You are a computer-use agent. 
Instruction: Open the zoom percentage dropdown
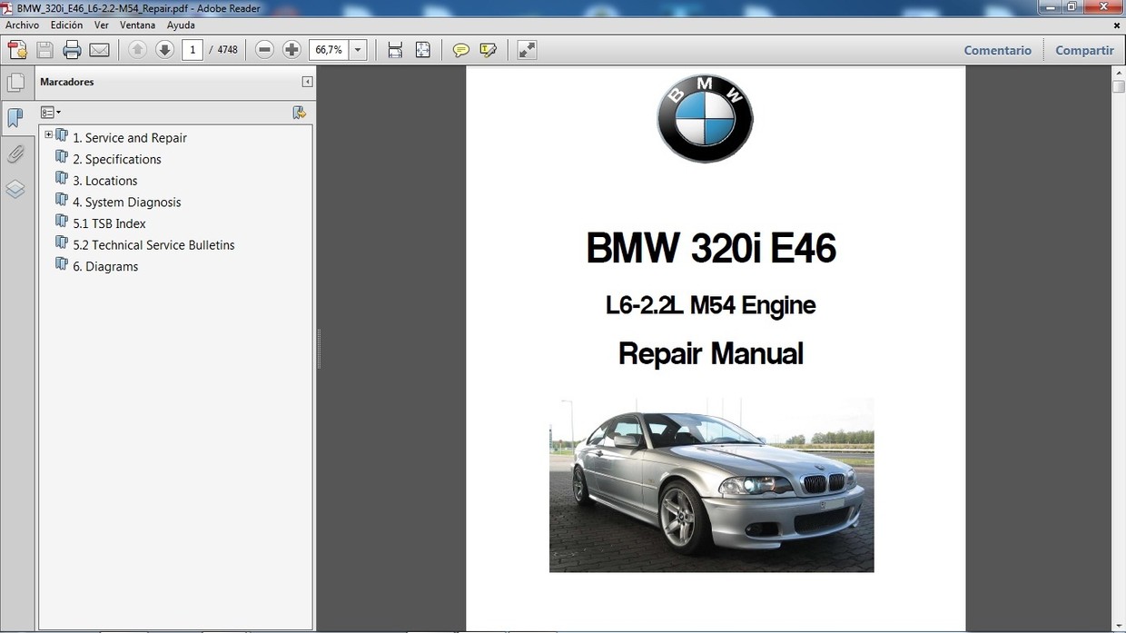click(x=358, y=50)
